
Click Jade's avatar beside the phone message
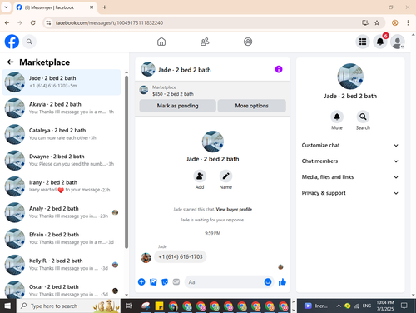pos(146,258)
